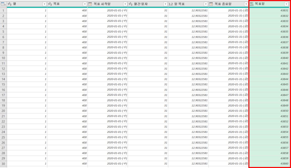
Task: Click the cell with value 43835
Action: point(269,32)
